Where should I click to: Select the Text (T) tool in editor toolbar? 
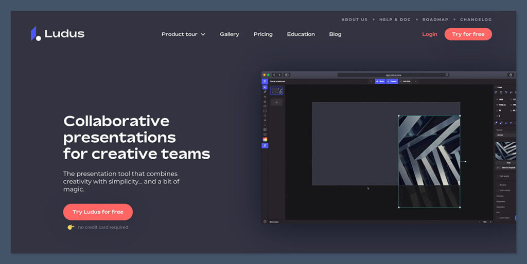pyautogui.click(x=265, y=97)
